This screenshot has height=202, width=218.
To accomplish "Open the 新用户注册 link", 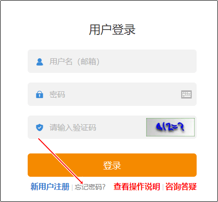I will (50, 186).
